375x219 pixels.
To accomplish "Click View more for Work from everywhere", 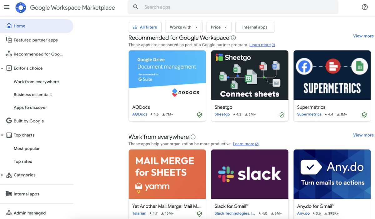I will point(363,135).
